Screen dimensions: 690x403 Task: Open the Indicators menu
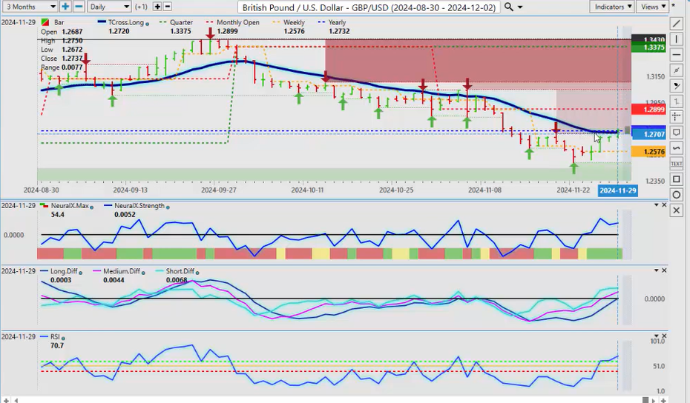click(614, 7)
